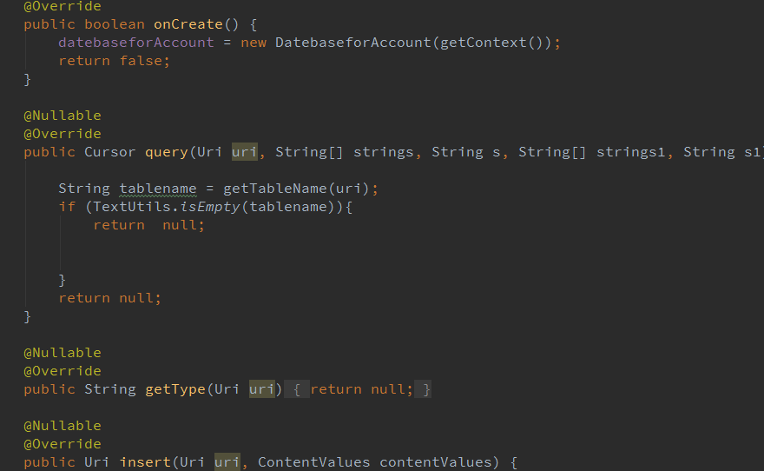Click the insert method name
This screenshot has height=471, width=764.
[145, 462]
